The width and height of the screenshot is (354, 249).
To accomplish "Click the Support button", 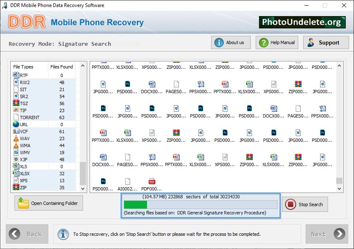I will pyautogui.click(x=326, y=42).
